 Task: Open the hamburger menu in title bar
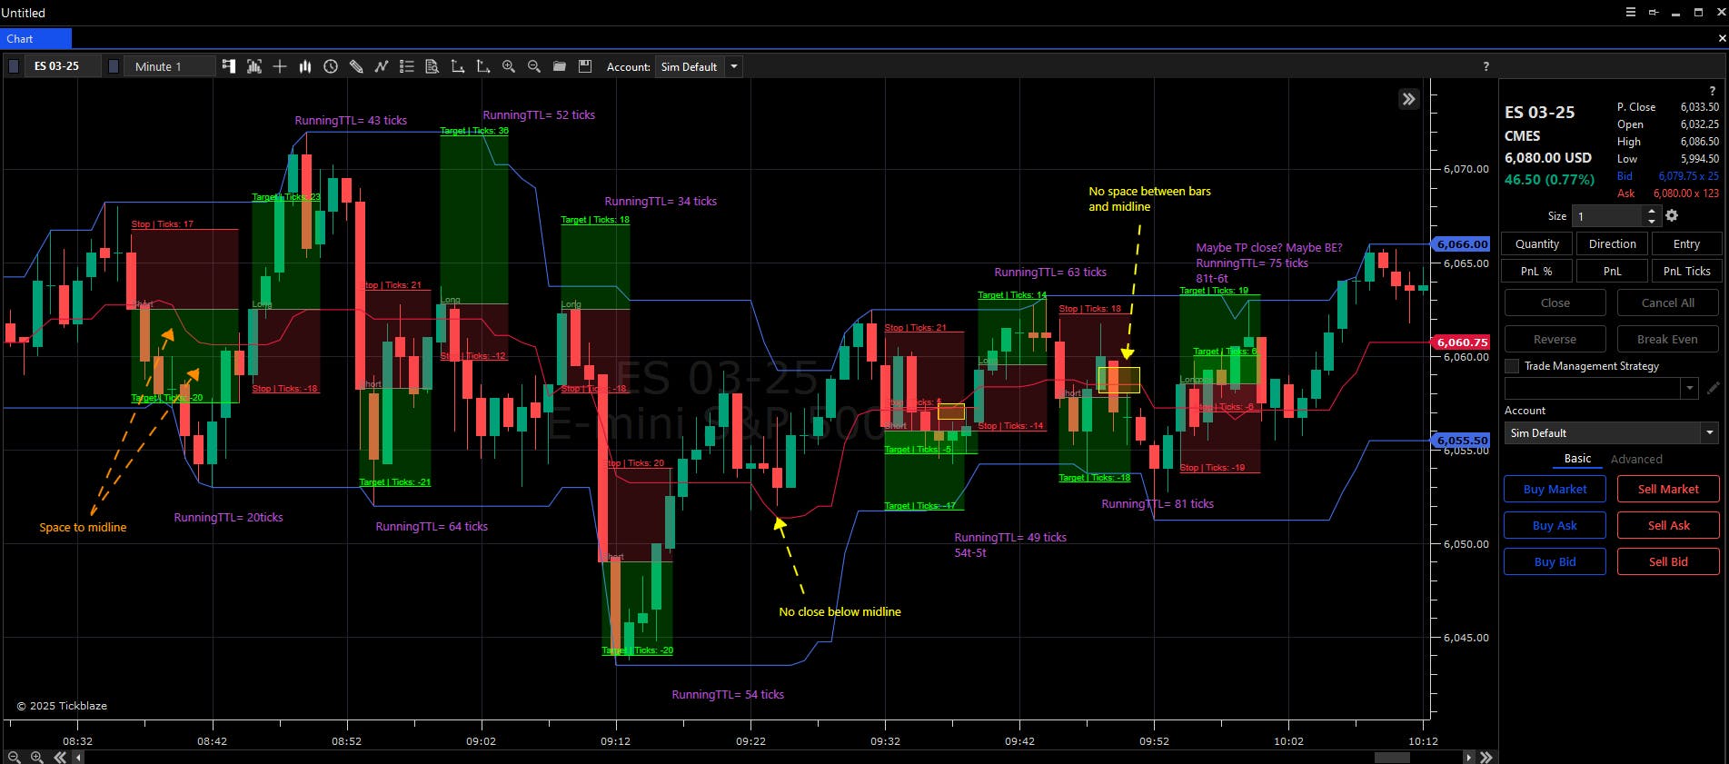pyautogui.click(x=1631, y=12)
